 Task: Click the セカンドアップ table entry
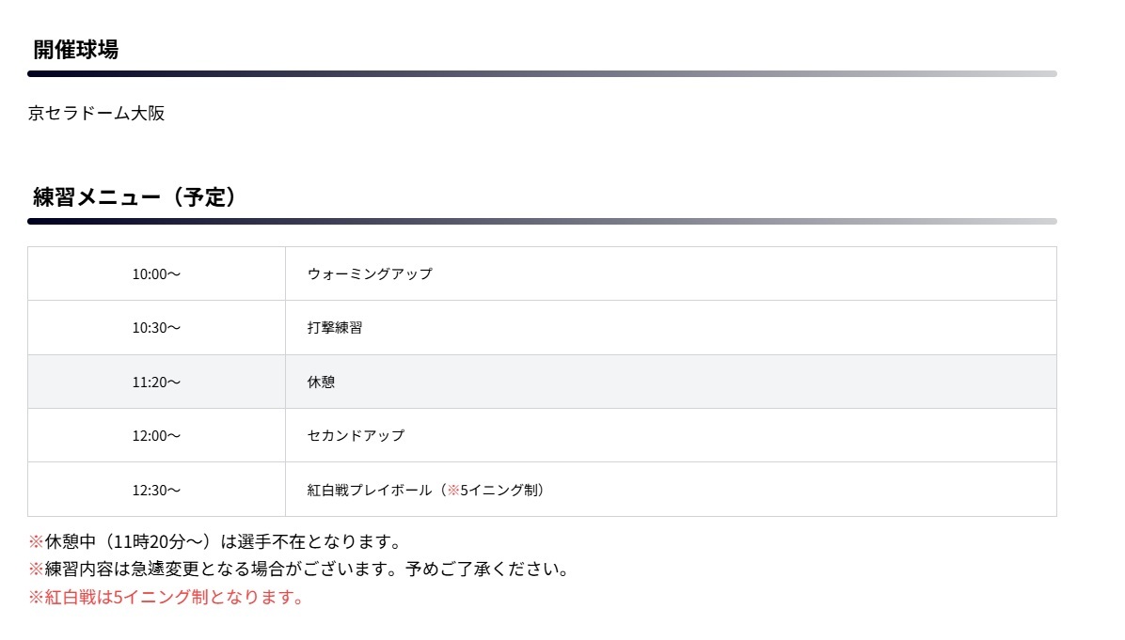356,436
